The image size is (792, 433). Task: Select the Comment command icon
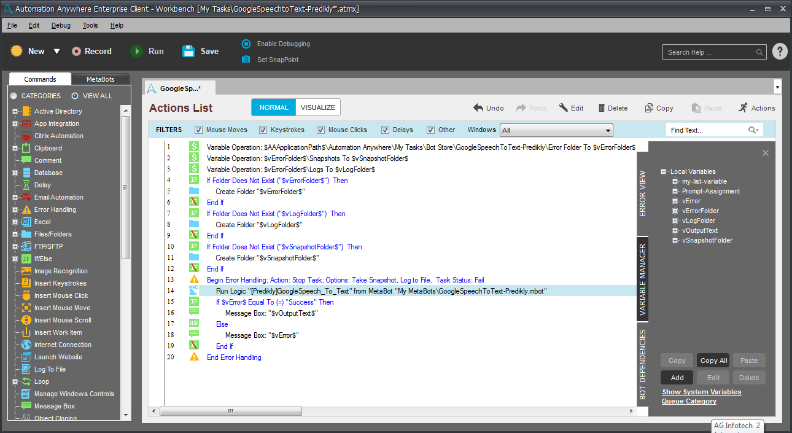(x=26, y=160)
